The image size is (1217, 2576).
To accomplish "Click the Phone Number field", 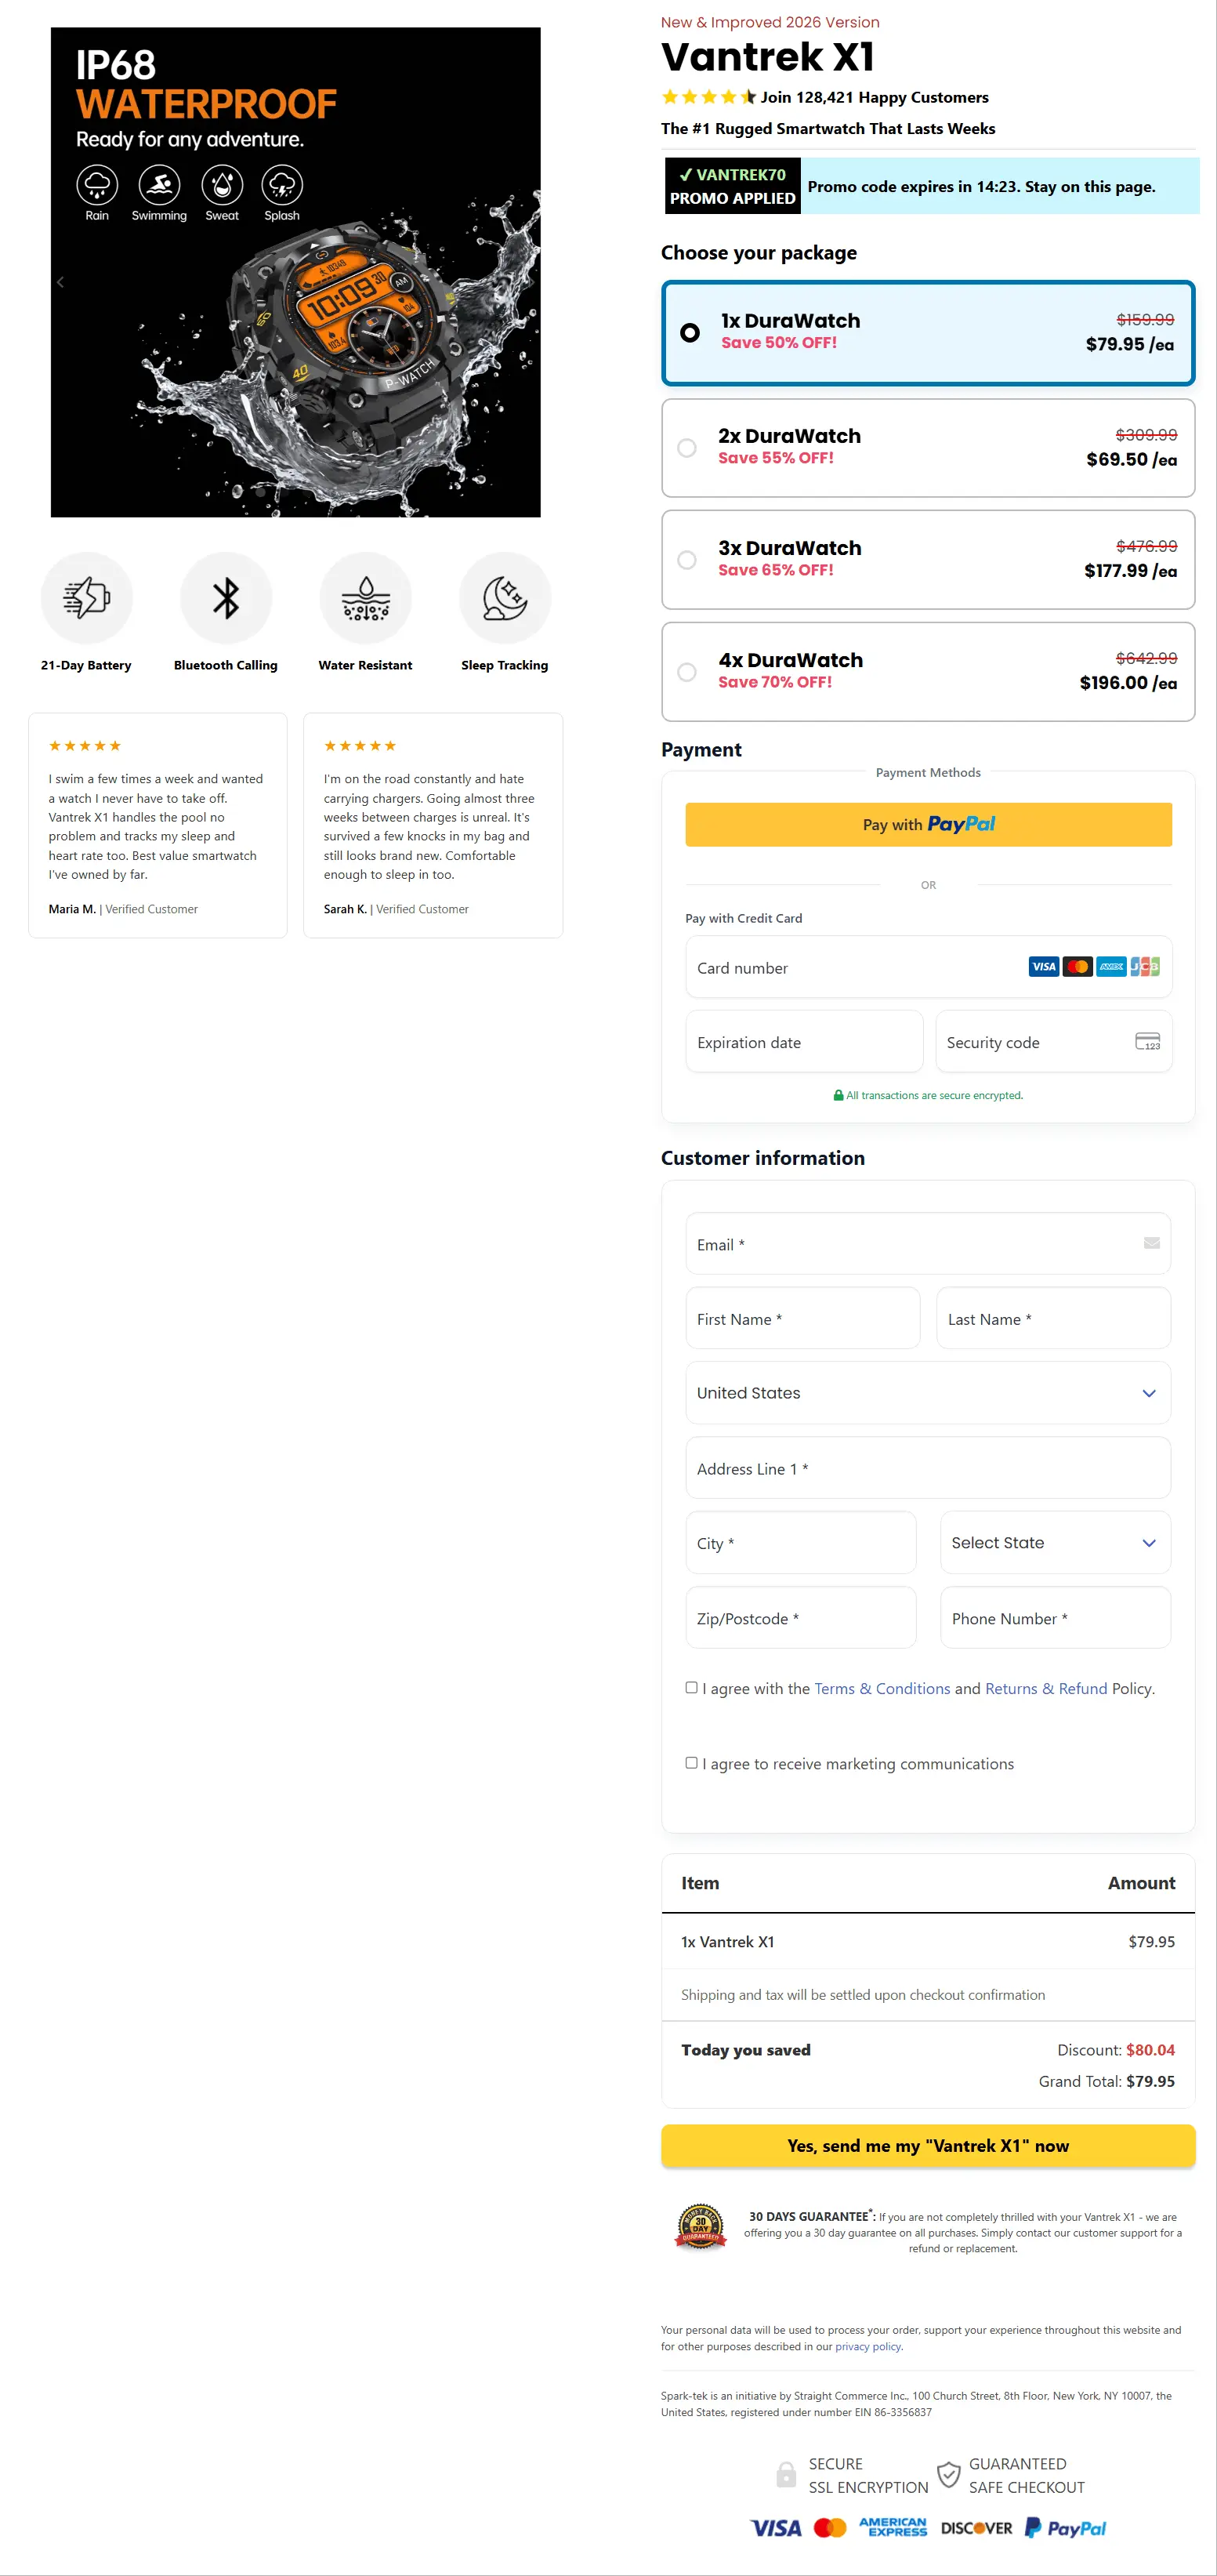I will click(x=1055, y=1618).
